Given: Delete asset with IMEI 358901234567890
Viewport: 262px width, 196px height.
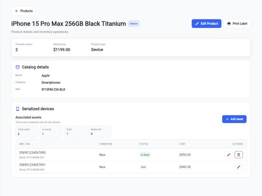Looking at the screenshot, I should coord(238,155).
